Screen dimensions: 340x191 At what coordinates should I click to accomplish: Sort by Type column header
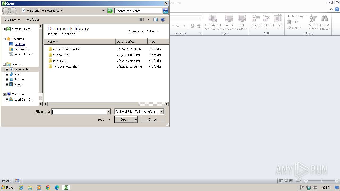[x=158, y=42]
